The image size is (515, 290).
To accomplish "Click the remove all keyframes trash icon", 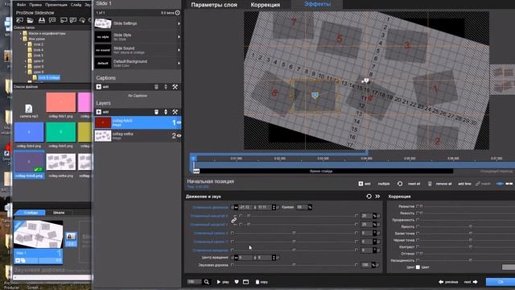I will point(430,184).
